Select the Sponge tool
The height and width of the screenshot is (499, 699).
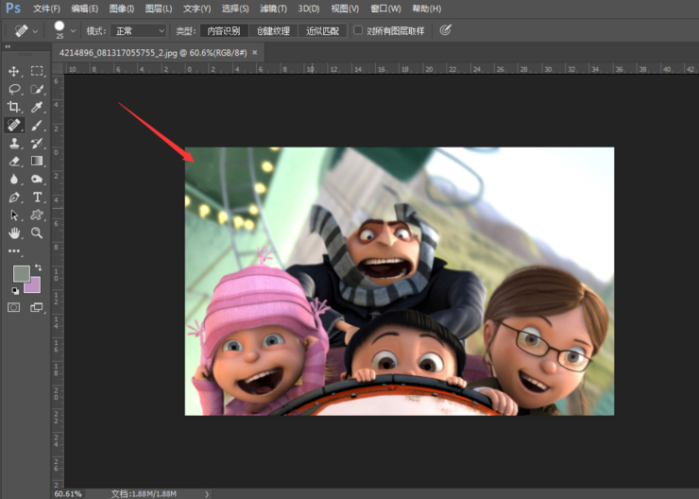click(x=37, y=180)
